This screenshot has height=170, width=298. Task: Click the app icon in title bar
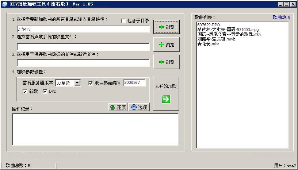pyautogui.click(x=4, y=4)
